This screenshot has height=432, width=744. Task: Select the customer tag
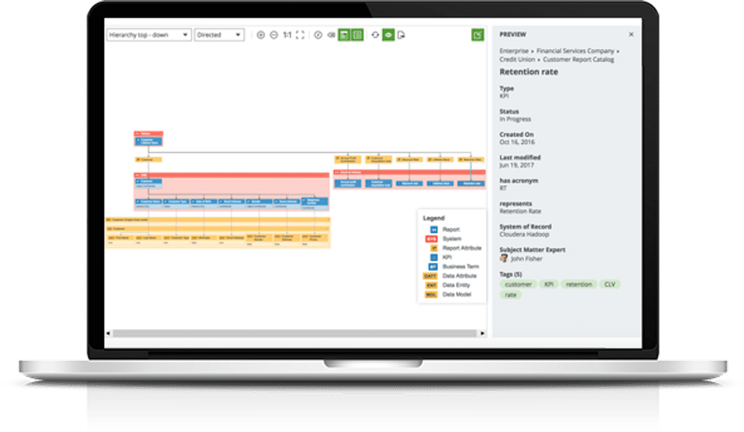point(518,285)
